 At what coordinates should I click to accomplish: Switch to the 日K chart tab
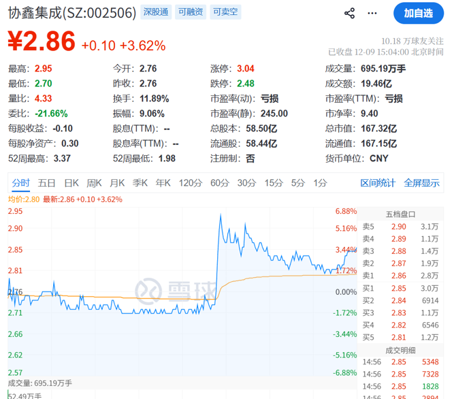coord(71,183)
